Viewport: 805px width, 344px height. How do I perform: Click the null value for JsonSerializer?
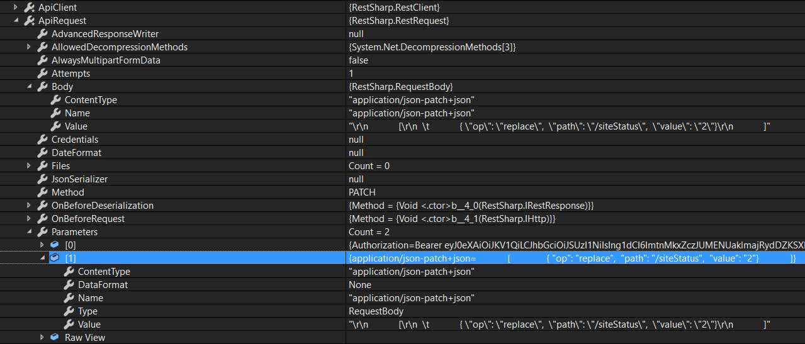(x=356, y=179)
